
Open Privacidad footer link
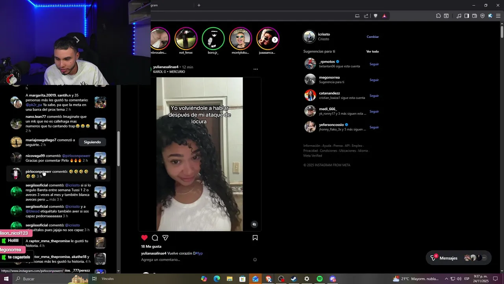[311, 151]
